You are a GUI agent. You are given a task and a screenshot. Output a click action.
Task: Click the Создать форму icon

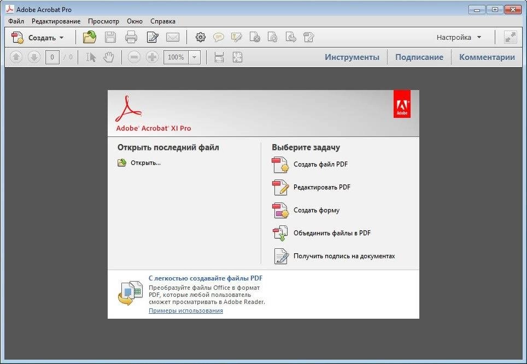[x=280, y=210]
